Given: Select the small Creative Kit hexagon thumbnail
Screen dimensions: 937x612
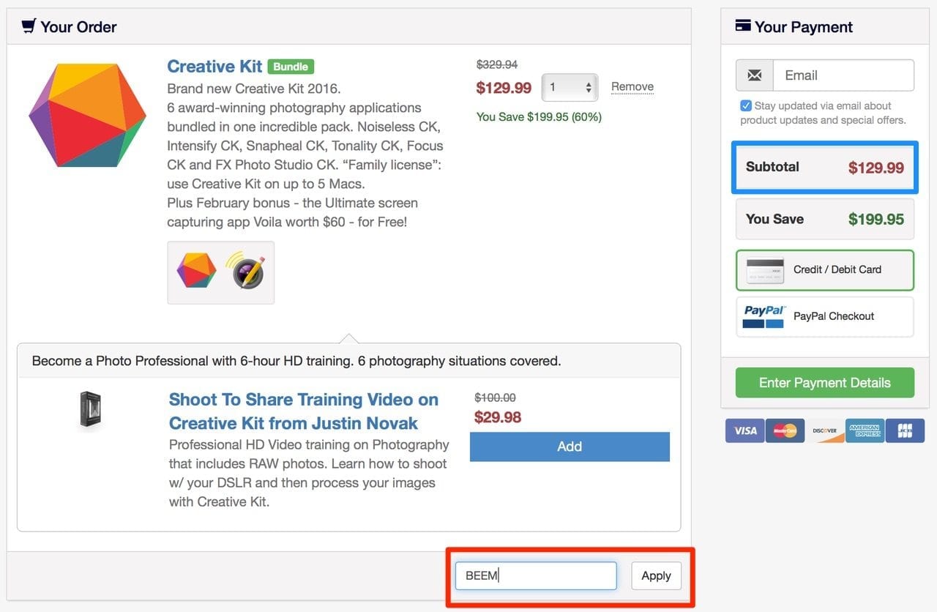Looking at the screenshot, I should click(x=196, y=272).
